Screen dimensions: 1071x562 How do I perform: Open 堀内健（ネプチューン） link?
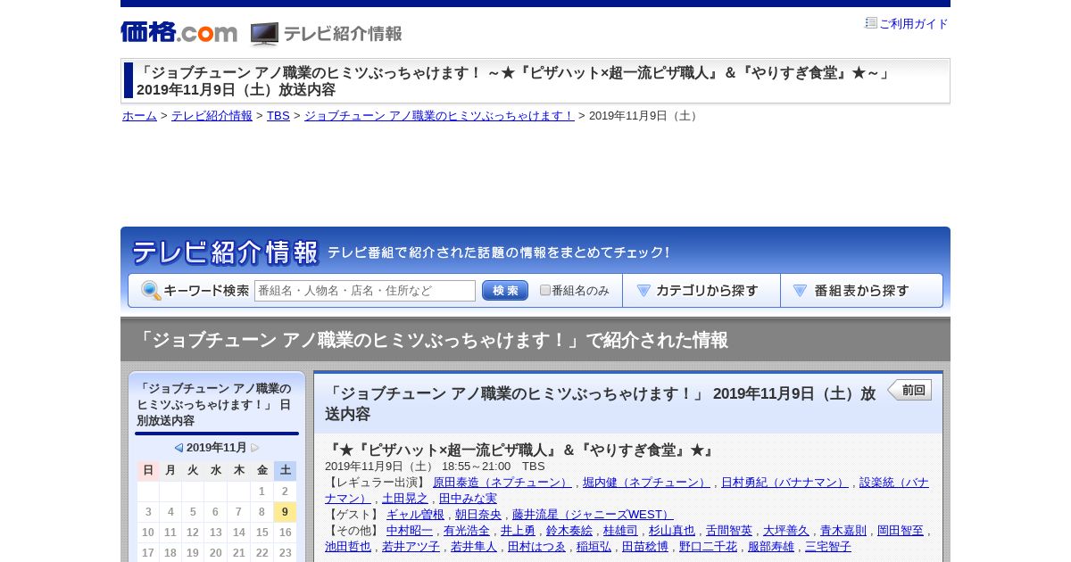click(646, 483)
